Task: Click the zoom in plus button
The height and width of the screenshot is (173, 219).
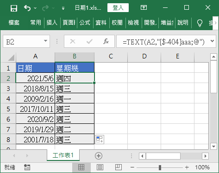Action: [x=187, y=167]
